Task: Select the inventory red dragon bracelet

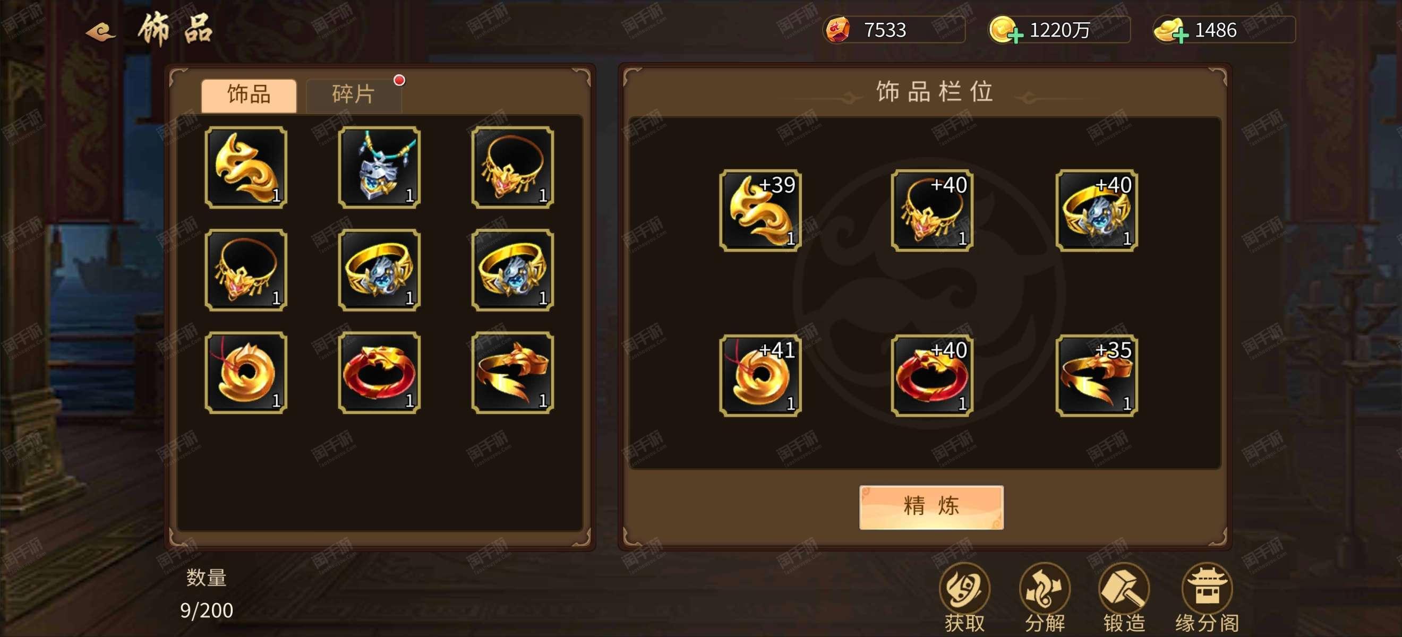Action: point(379,373)
